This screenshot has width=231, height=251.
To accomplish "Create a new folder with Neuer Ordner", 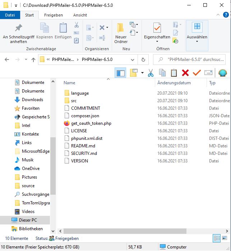I will coord(121,34).
